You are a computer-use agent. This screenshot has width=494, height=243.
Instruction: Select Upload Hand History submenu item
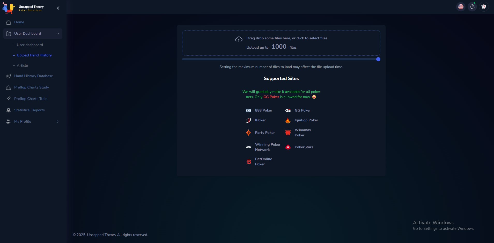click(x=34, y=55)
